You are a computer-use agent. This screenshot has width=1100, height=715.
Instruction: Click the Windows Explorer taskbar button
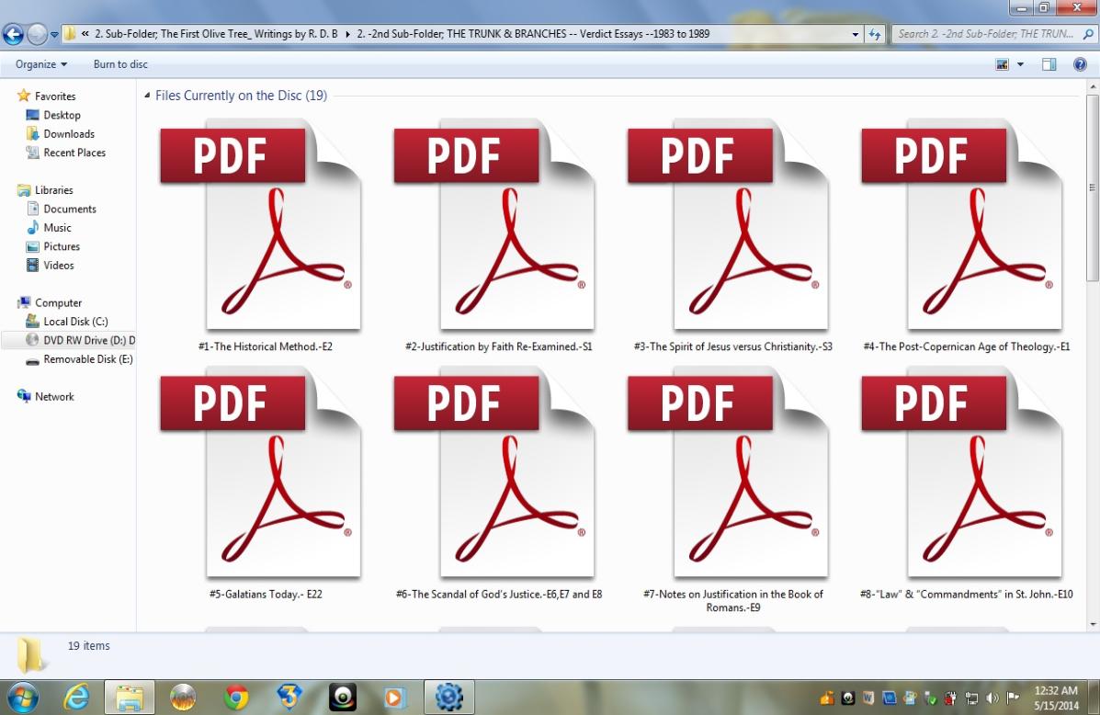(x=130, y=698)
